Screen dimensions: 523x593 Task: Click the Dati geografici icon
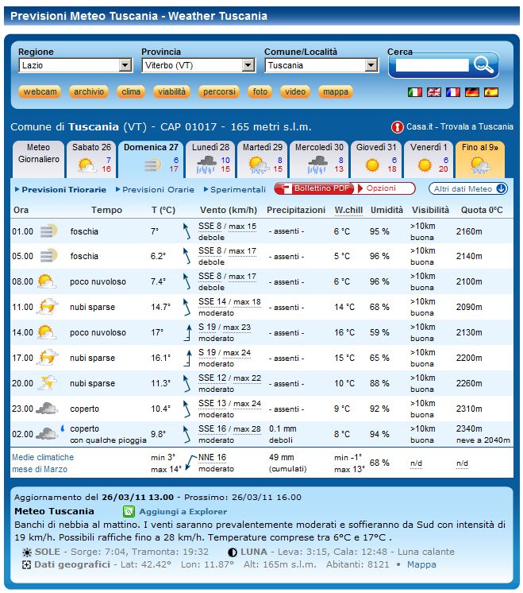(26, 565)
